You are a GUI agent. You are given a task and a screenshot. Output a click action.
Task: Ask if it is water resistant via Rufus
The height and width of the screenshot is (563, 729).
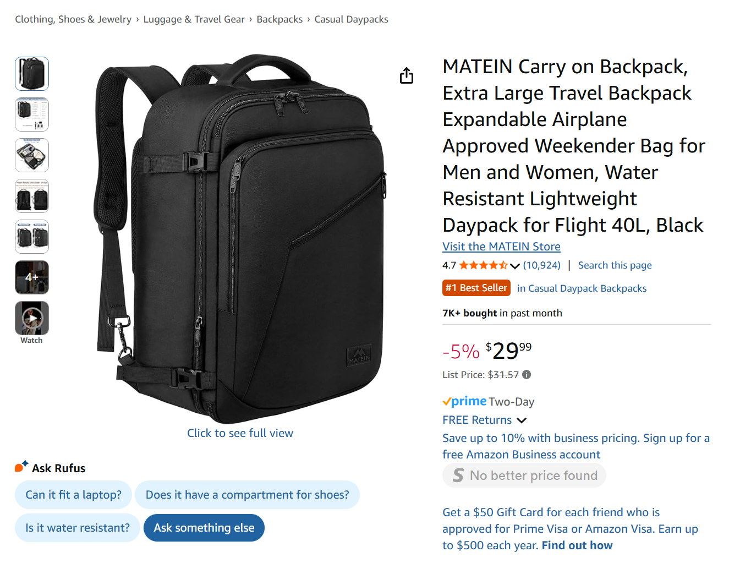click(x=77, y=527)
